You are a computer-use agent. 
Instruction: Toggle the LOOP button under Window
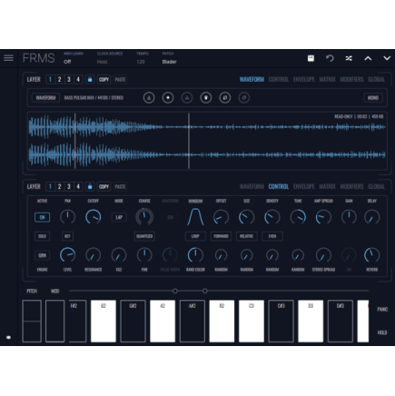(x=195, y=236)
